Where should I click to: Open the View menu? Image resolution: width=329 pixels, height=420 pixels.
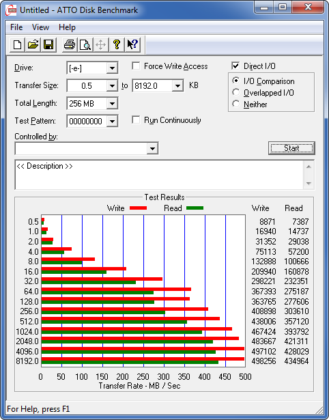[x=40, y=27]
